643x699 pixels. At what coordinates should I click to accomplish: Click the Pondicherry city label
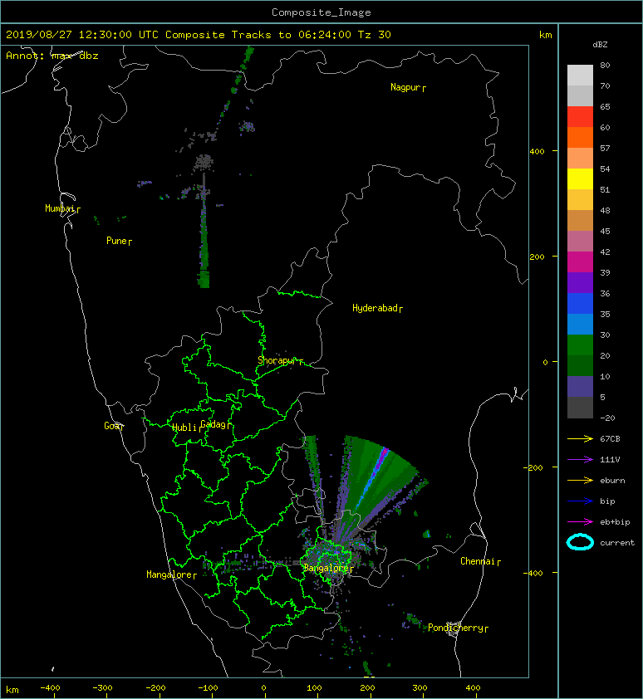tap(455, 628)
